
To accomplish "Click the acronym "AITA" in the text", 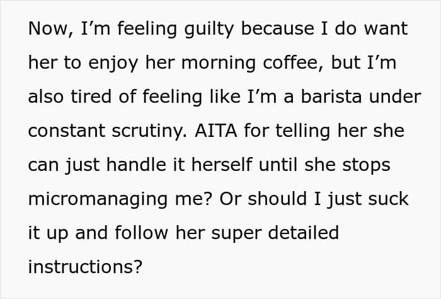I will click(x=215, y=131).
